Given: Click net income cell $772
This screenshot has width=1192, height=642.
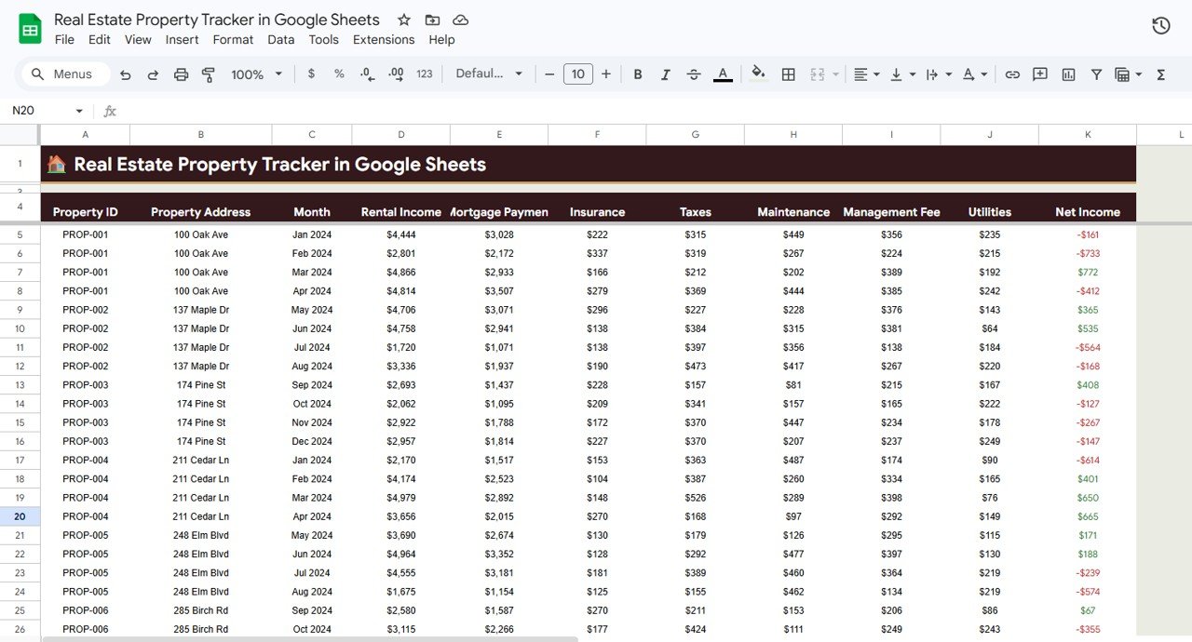Looking at the screenshot, I should click(x=1088, y=273).
